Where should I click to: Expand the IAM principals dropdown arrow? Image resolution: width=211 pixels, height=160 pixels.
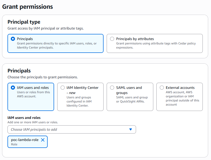pos(131,129)
